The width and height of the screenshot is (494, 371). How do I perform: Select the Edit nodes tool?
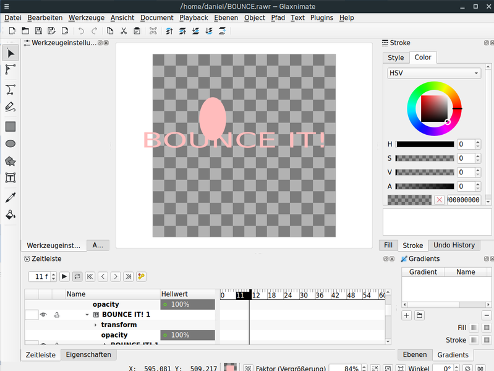pos(11,70)
